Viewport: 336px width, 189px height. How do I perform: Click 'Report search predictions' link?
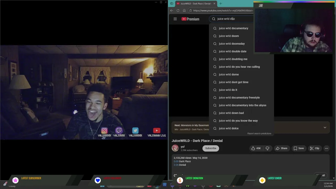click(259, 133)
